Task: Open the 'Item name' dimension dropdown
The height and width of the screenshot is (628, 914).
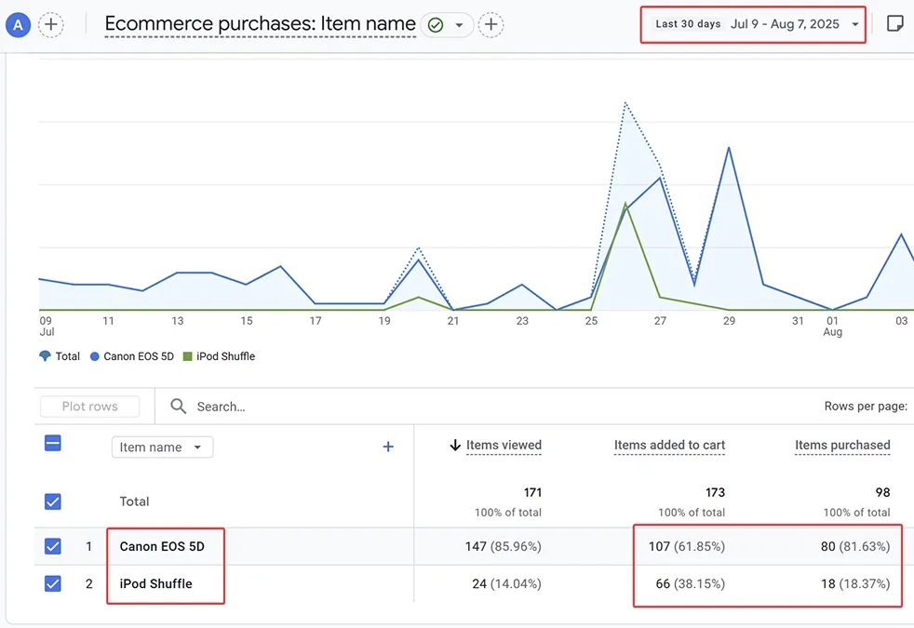Action: (162, 448)
